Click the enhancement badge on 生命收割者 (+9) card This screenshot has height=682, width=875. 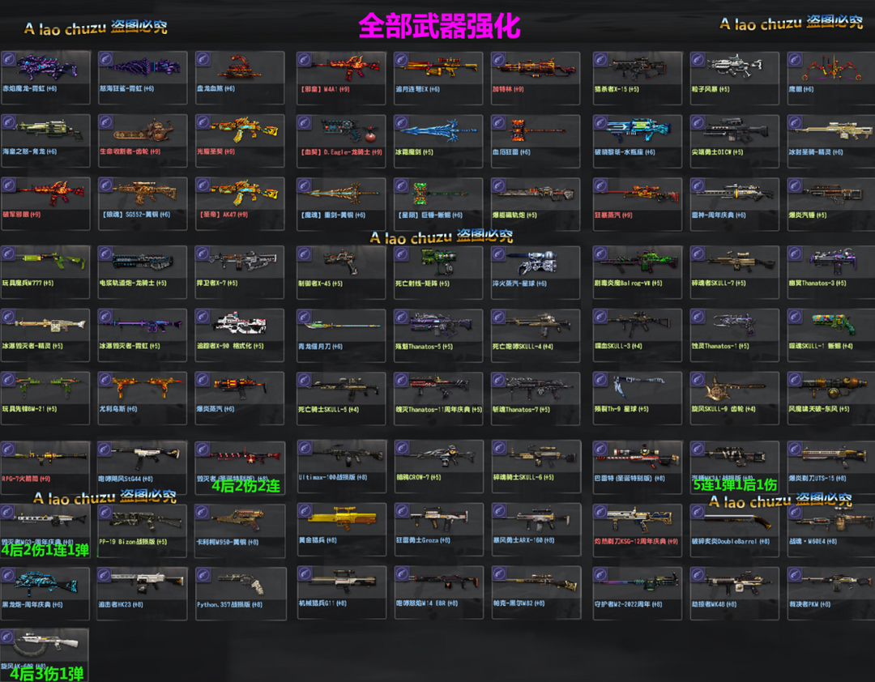click(106, 122)
